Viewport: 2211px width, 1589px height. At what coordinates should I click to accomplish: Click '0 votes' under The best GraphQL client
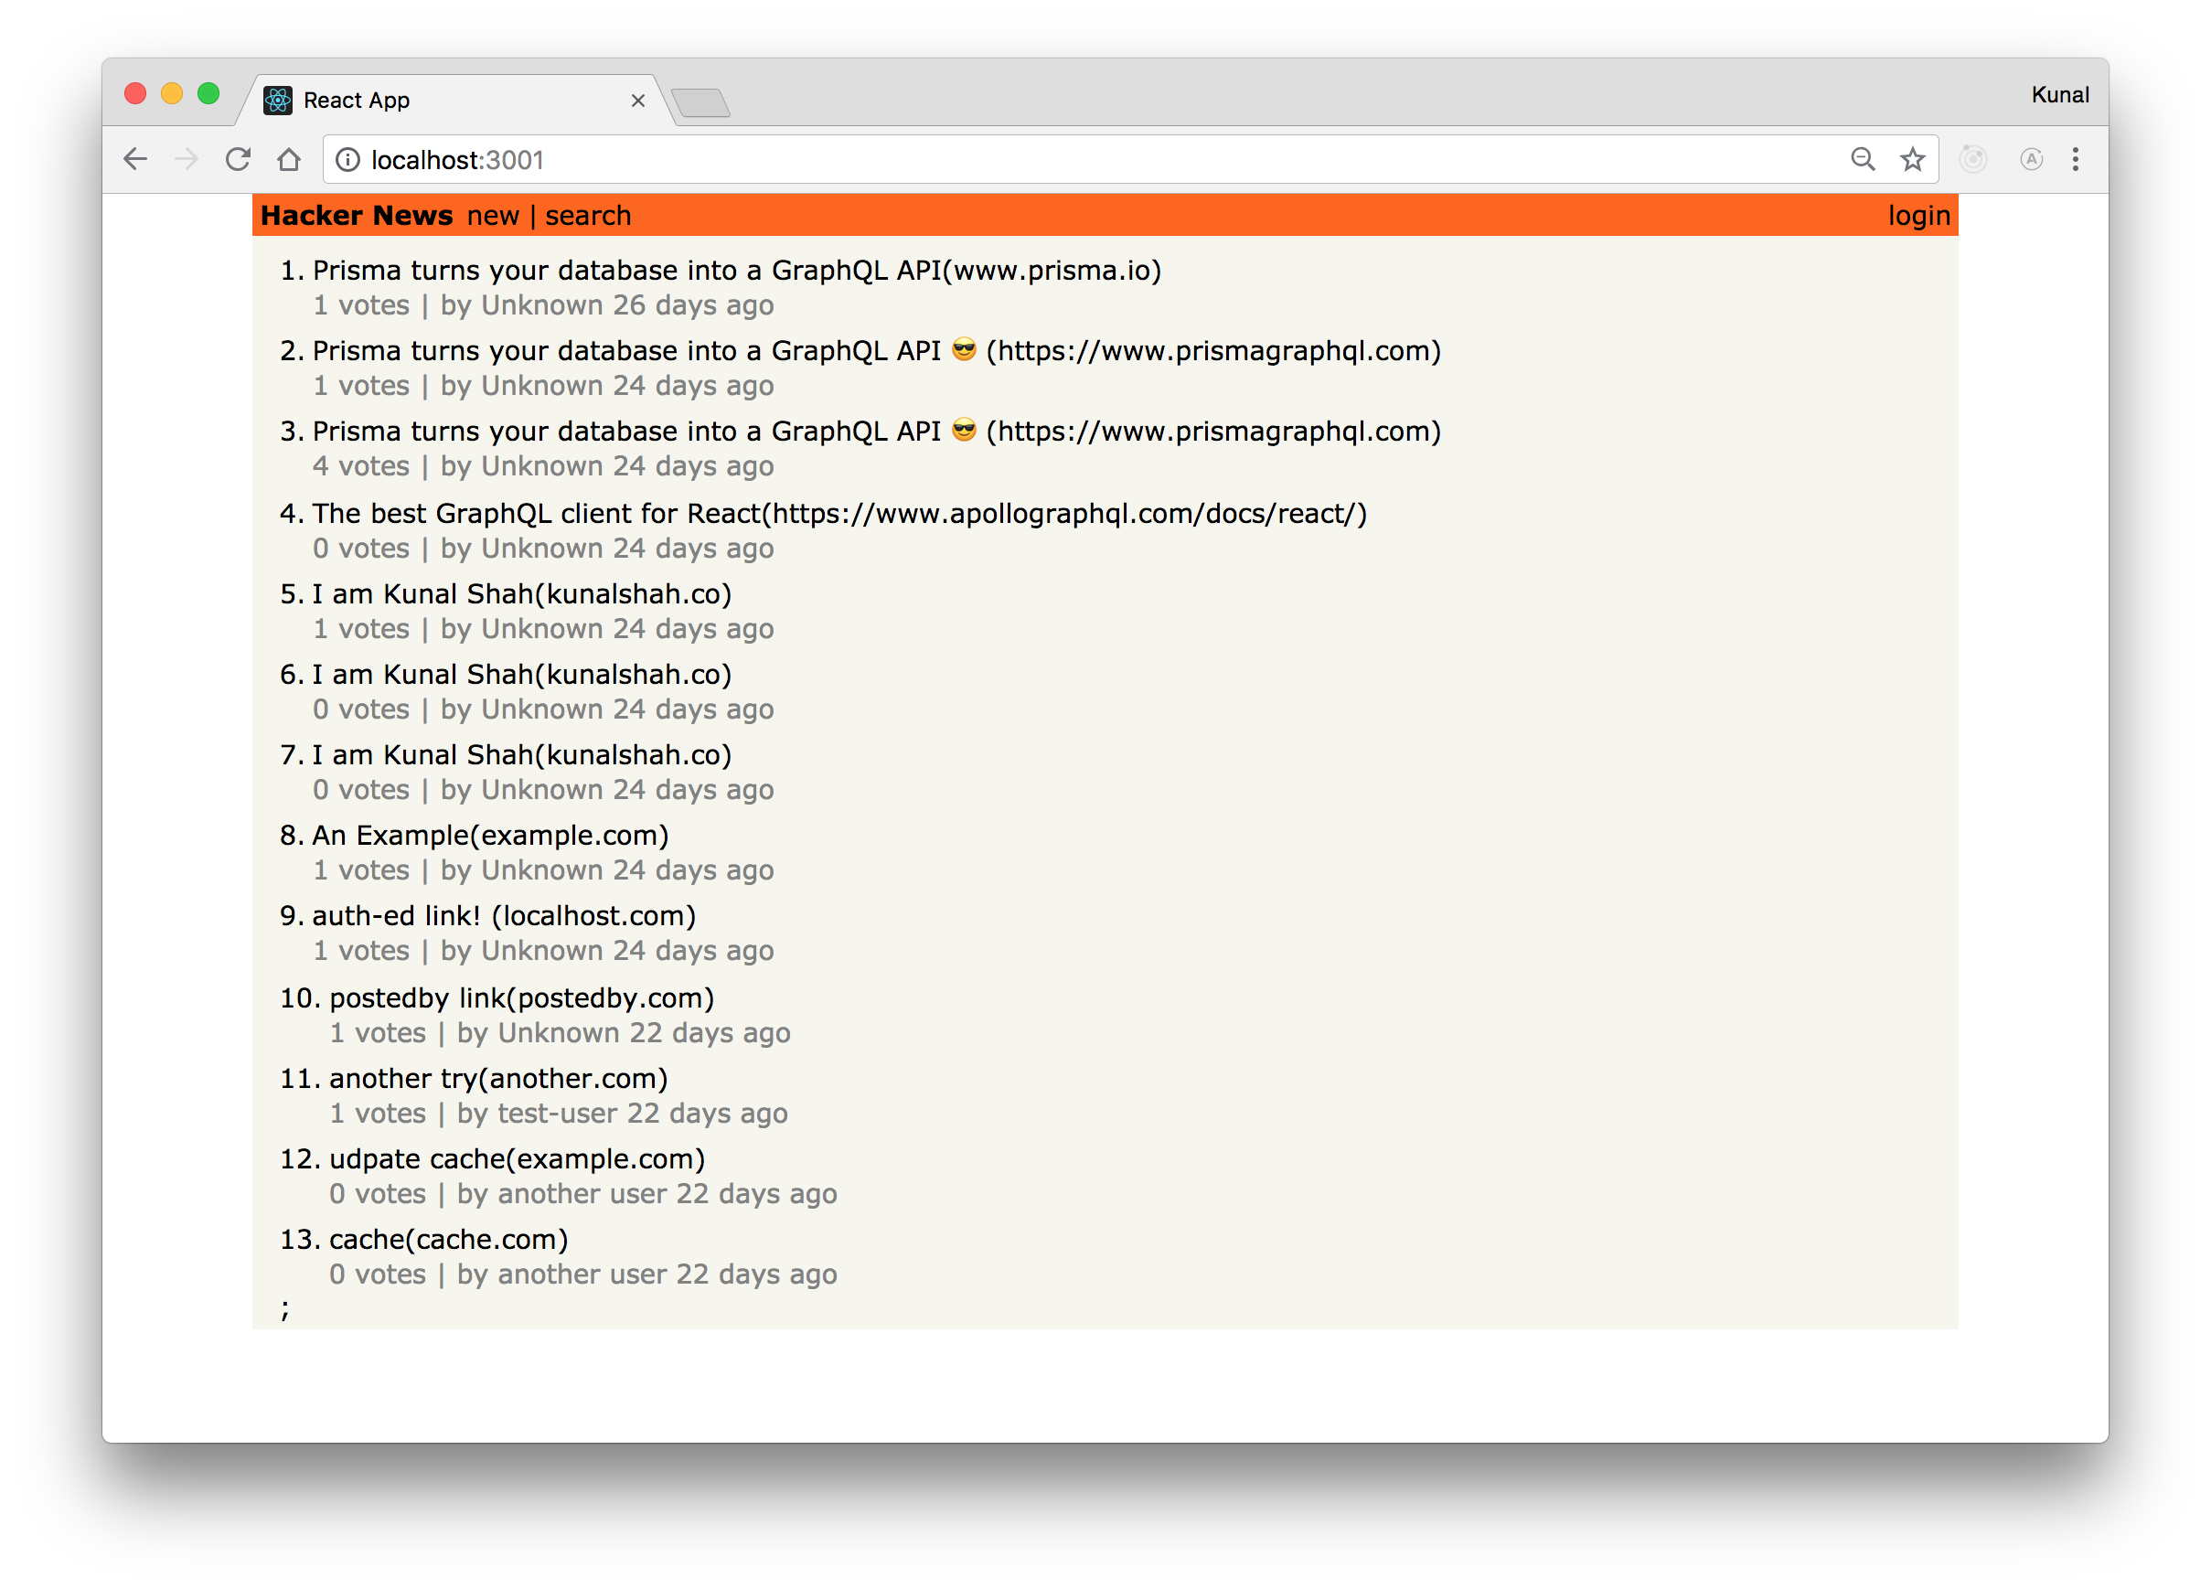pyautogui.click(x=360, y=549)
